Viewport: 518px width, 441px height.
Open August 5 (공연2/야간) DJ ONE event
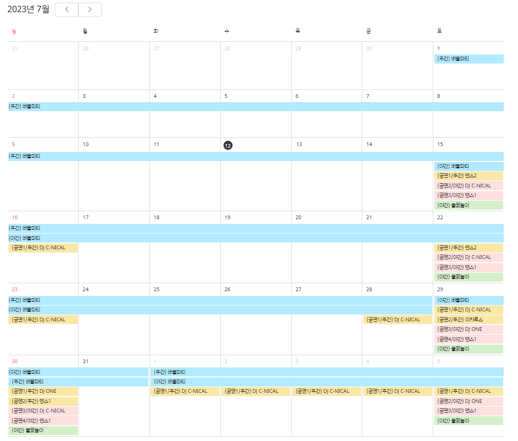pyautogui.click(x=469, y=401)
